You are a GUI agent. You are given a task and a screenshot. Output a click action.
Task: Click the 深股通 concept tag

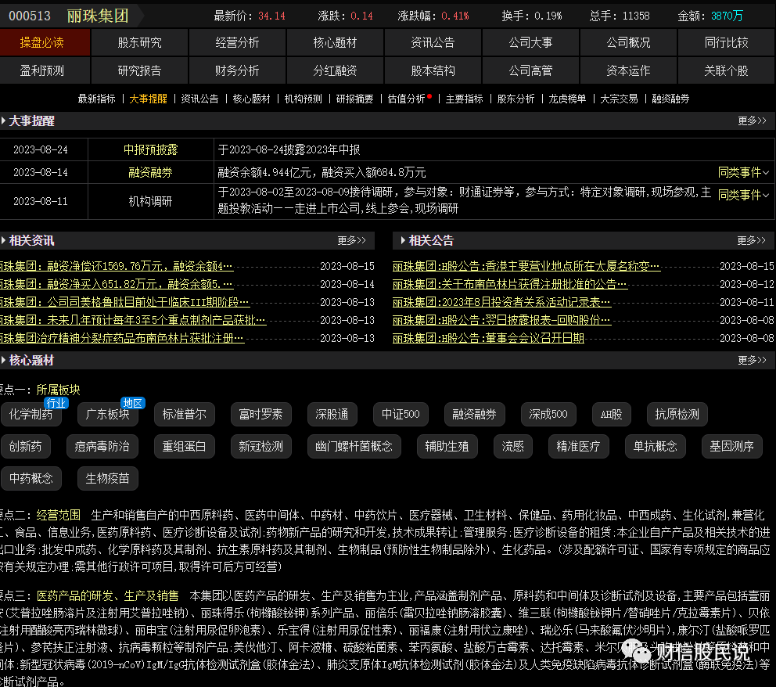[332, 415]
